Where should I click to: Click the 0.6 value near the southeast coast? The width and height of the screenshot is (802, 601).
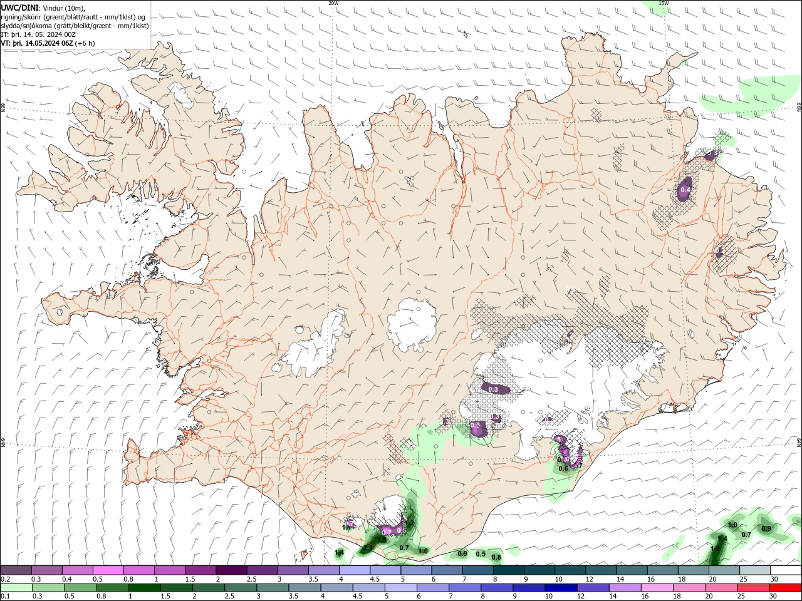coord(563,468)
